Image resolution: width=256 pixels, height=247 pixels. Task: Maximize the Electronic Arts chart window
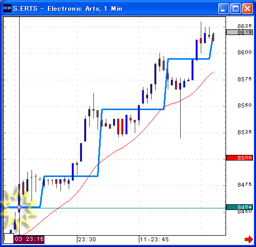pos(235,8)
